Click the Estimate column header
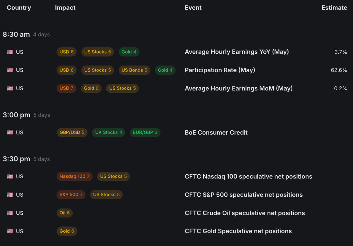This screenshot has height=246, width=353. coord(334,8)
